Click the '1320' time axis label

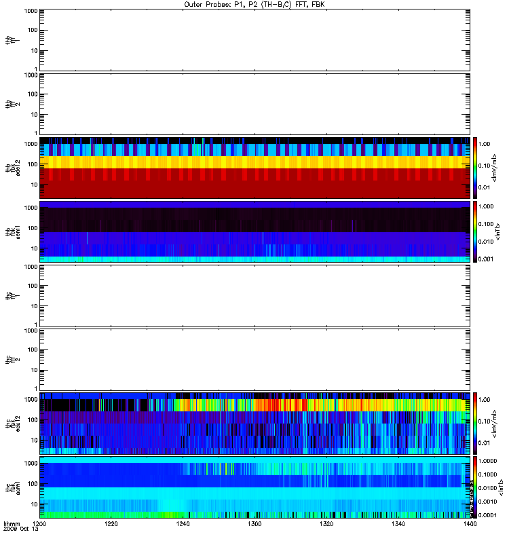(326, 524)
